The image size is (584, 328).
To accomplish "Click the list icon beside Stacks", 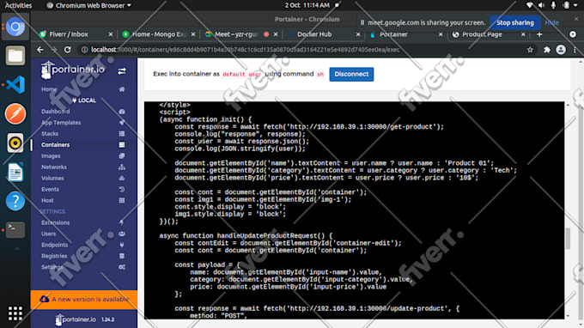I will [x=122, y=134].
